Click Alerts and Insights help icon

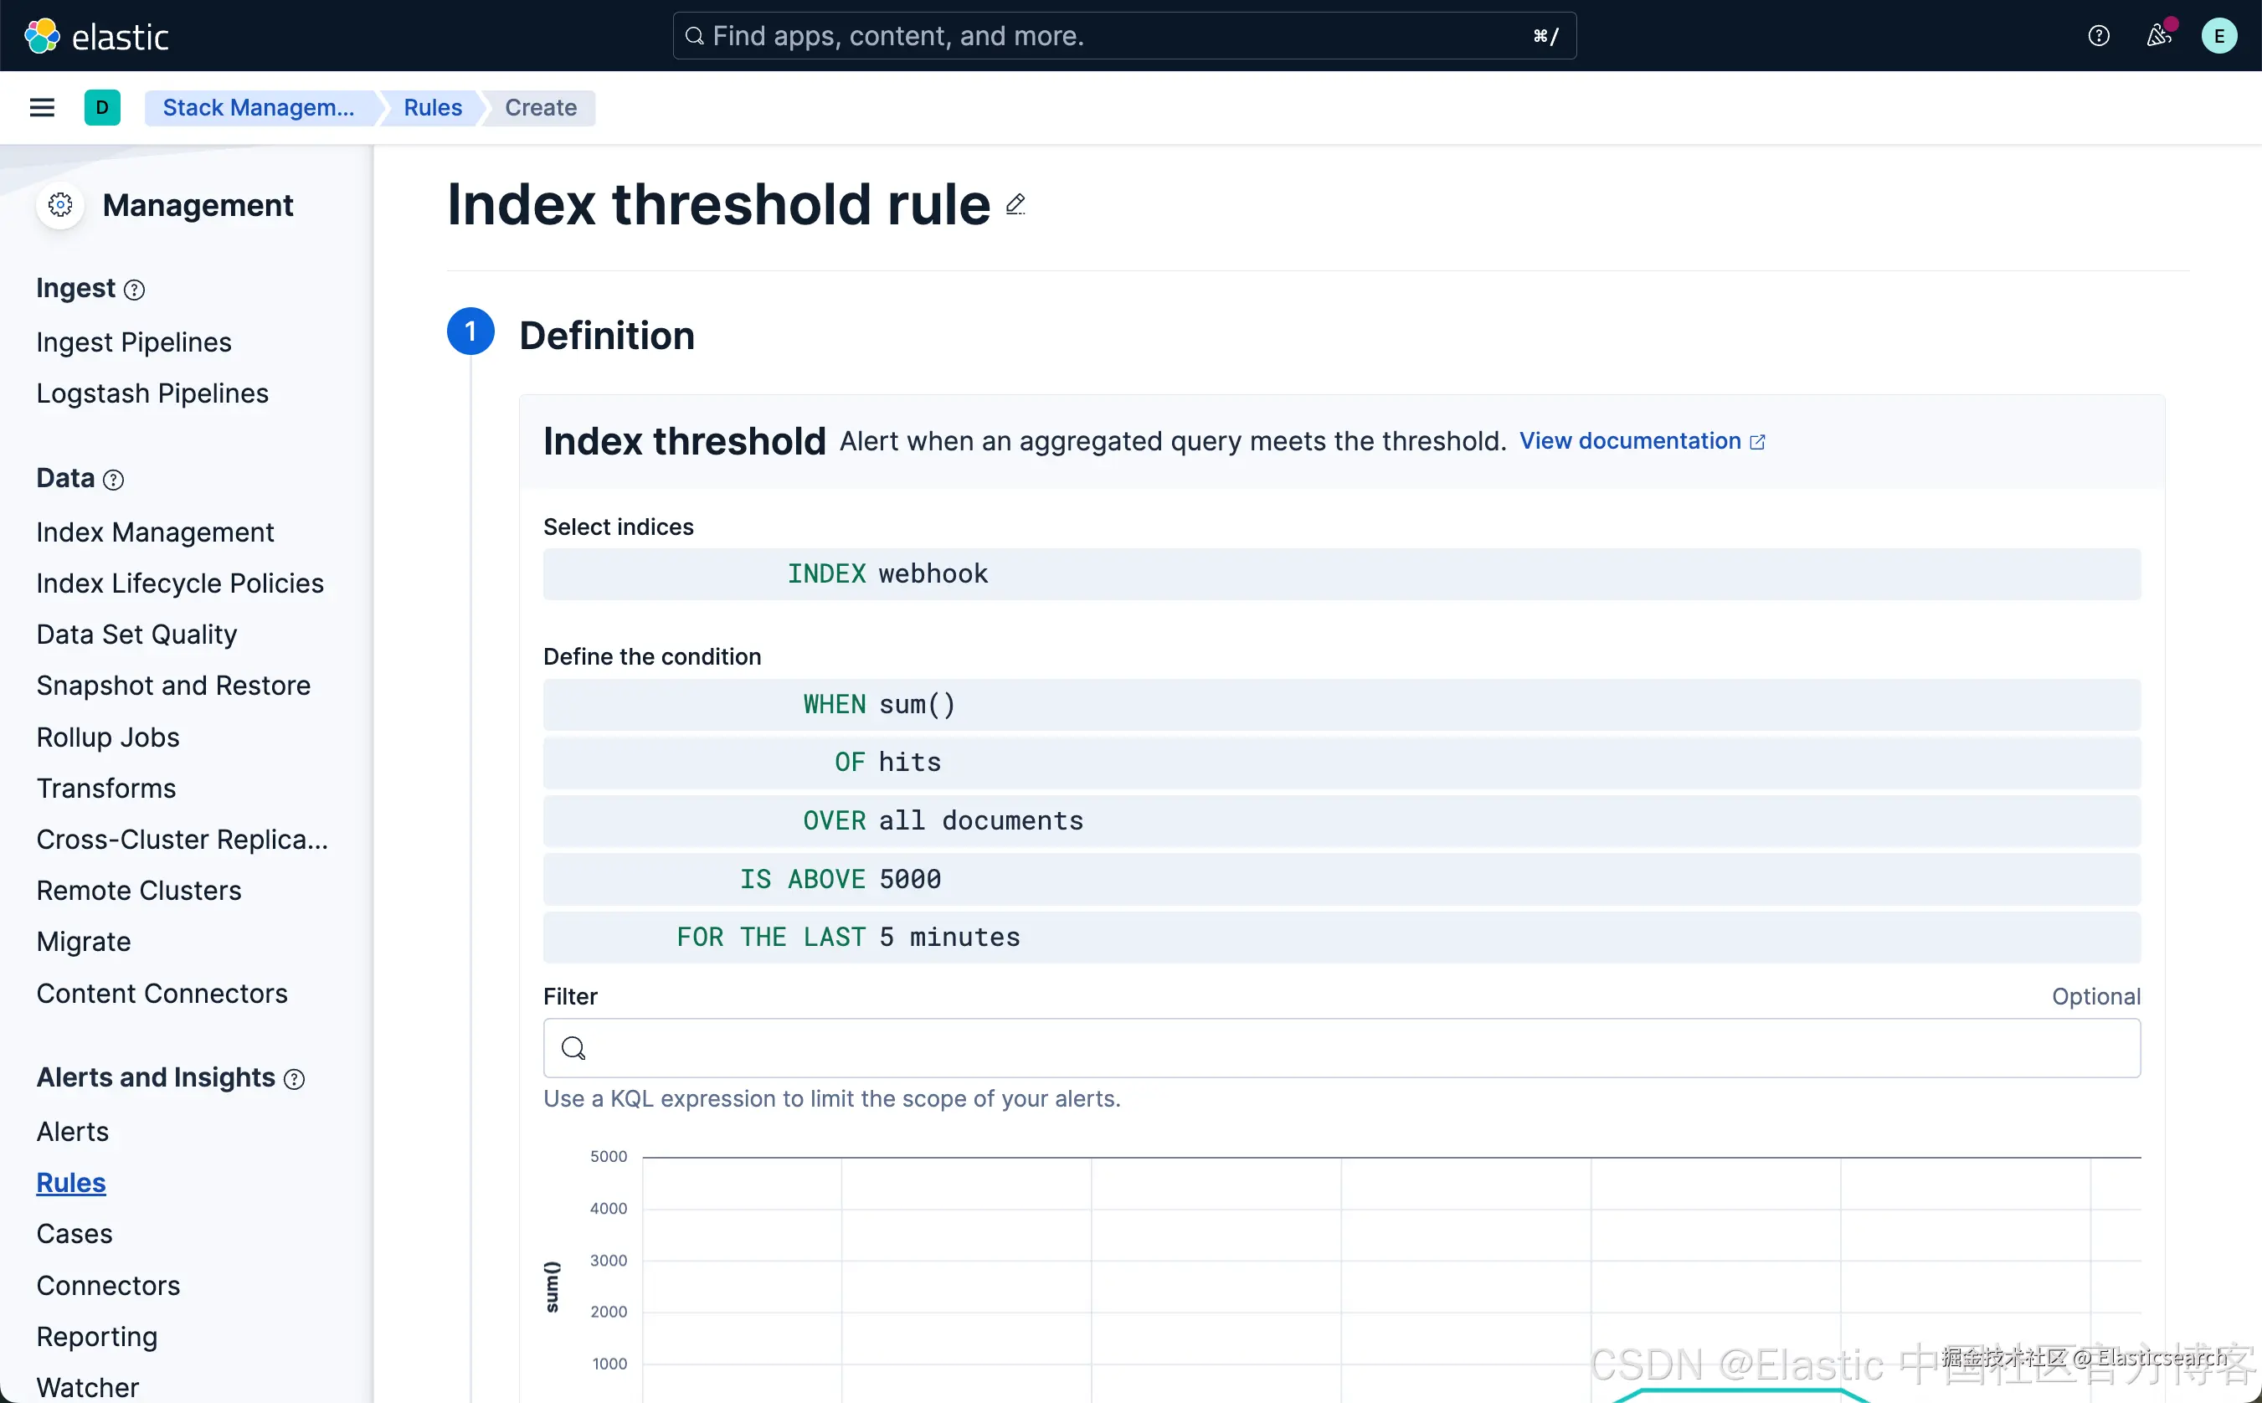pos(294,1079)
